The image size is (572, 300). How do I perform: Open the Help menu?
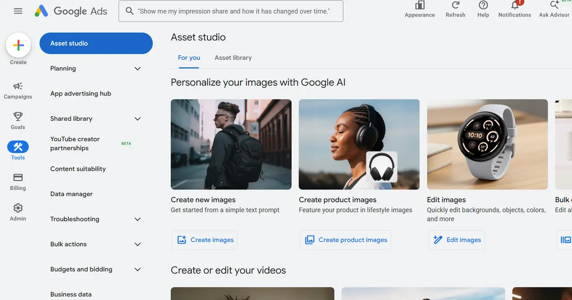click(x=483, y=9)
